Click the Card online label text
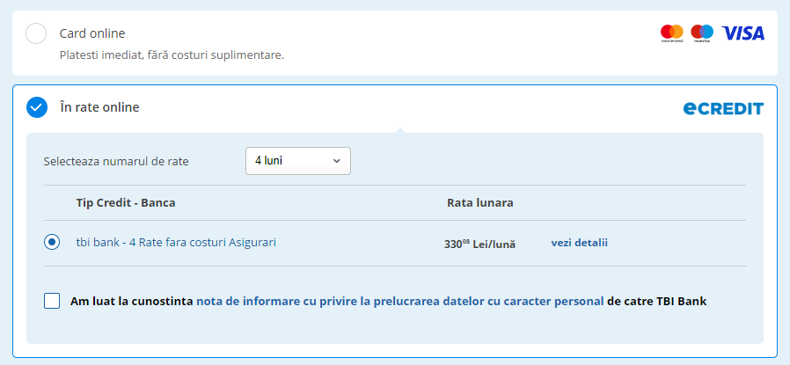The image size is (790, 365). (x=92, y=33)
